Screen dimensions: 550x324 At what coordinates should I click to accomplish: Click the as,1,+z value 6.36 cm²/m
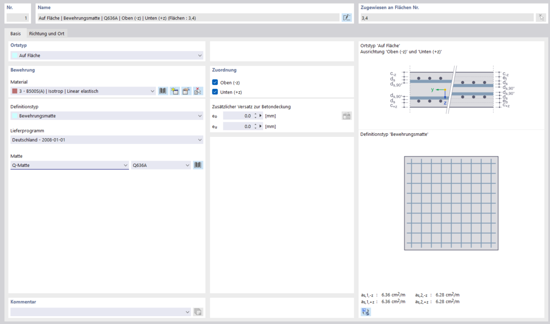click(393, 301)
